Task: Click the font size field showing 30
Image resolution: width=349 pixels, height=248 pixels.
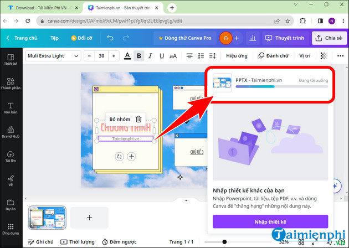Action: click(101, 56)
